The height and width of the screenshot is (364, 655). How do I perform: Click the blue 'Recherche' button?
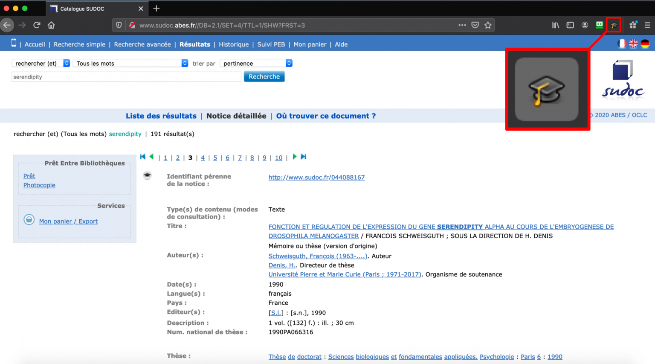[x=264, y=76]
